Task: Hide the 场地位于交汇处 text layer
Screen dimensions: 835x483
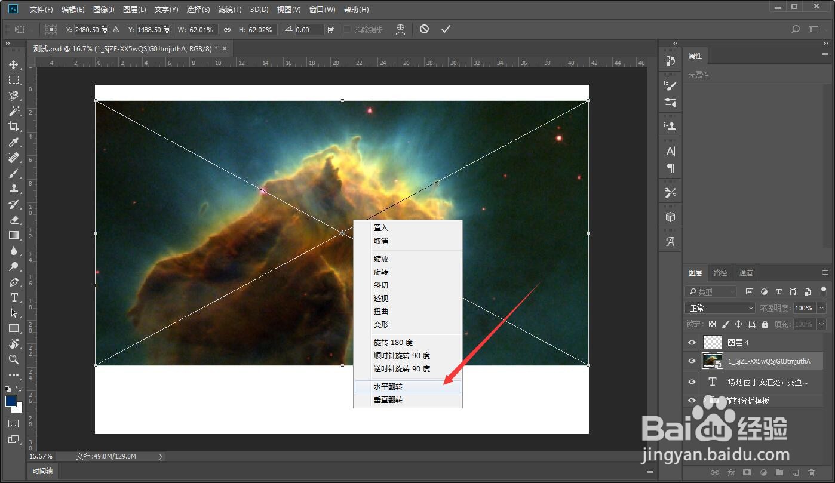Action: click(692, 382)
